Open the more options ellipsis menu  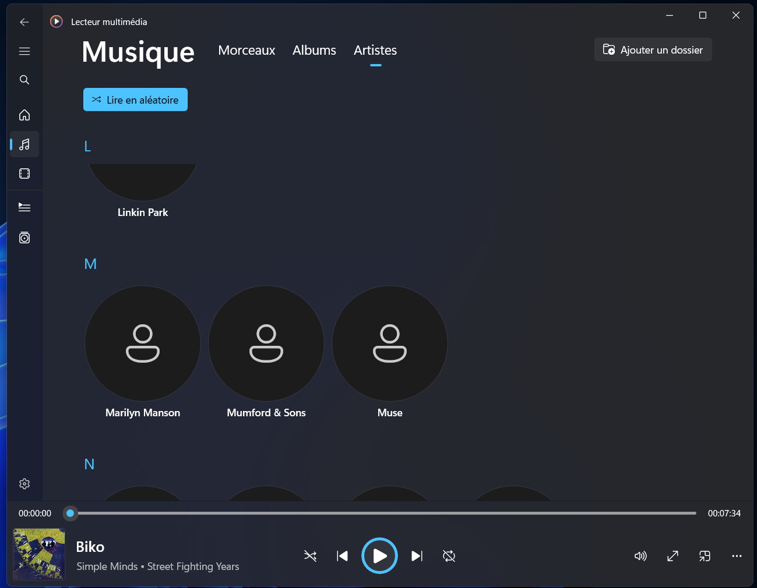click(737, 556)
